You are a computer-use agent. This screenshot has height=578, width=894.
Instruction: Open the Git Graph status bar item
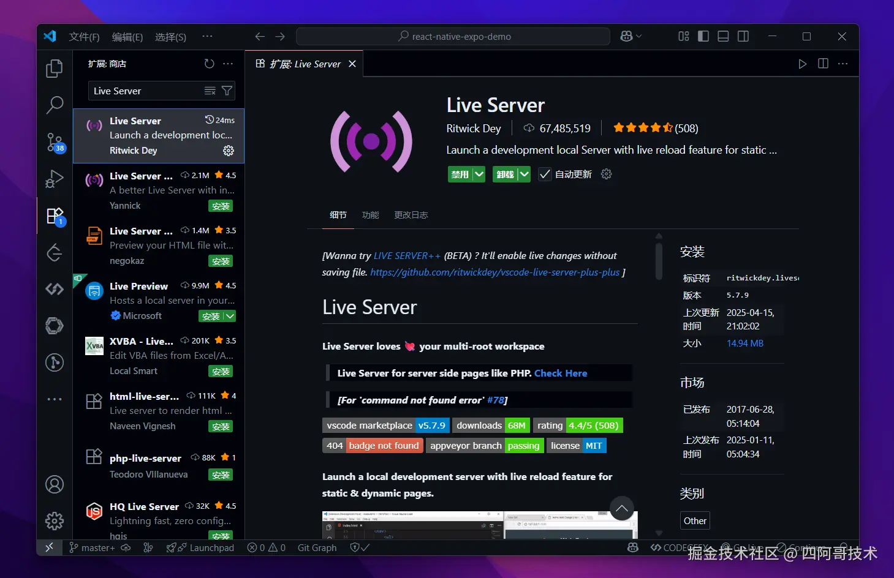point(317,547)
